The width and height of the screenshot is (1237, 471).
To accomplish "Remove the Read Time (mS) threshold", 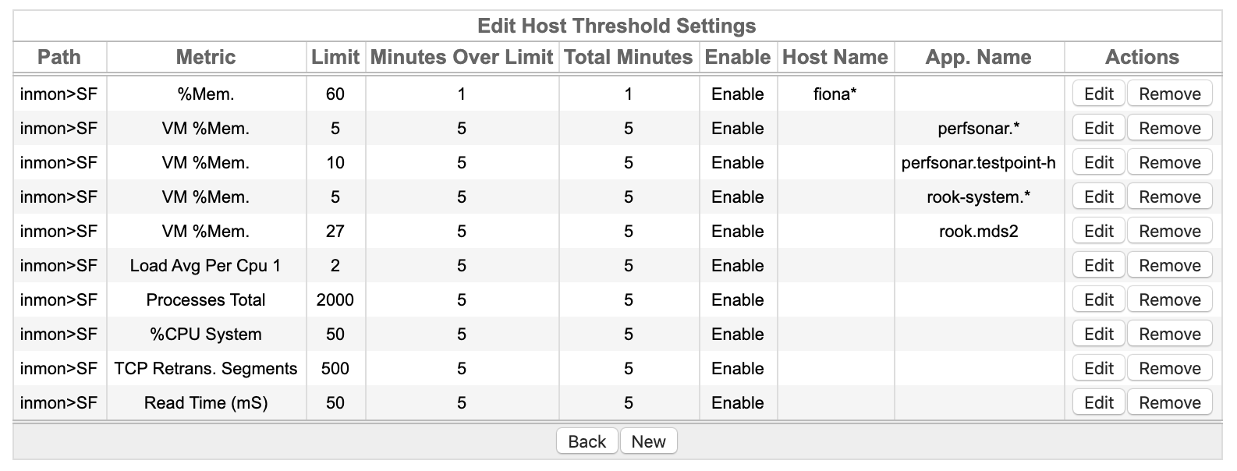I will point(1169,402).
